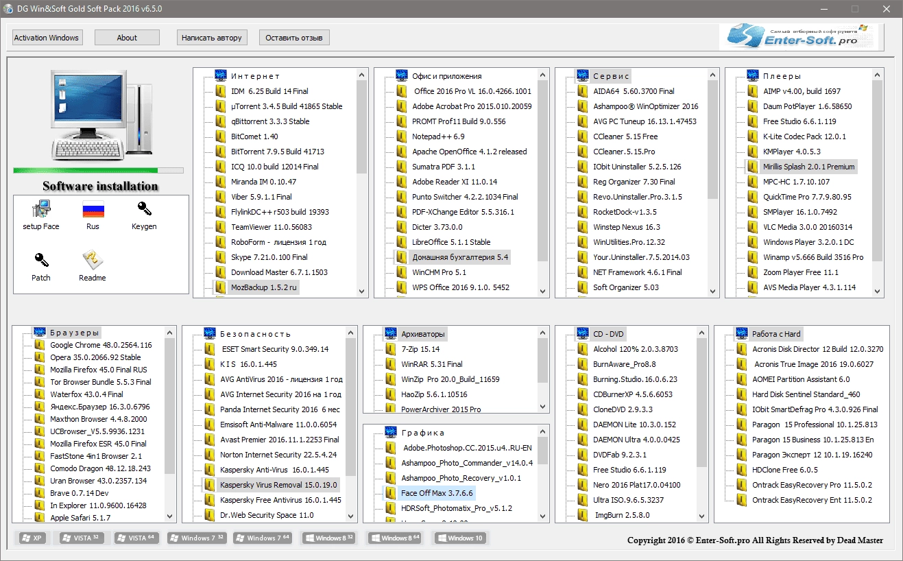This screenshot has height=561, width=903.
Task: Select Google Chrome 48.0.2564.116 entry
Action: 101,345
